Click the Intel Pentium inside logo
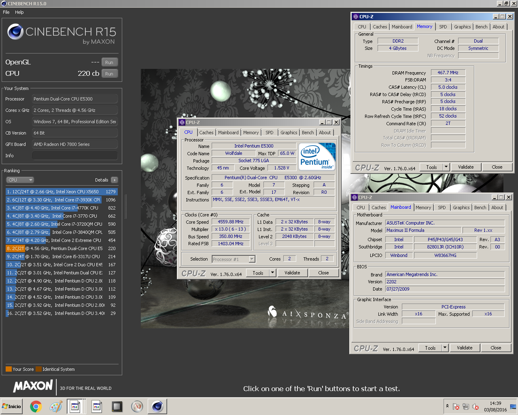Viewport: 518px width, 415px height. click(317, 156)
